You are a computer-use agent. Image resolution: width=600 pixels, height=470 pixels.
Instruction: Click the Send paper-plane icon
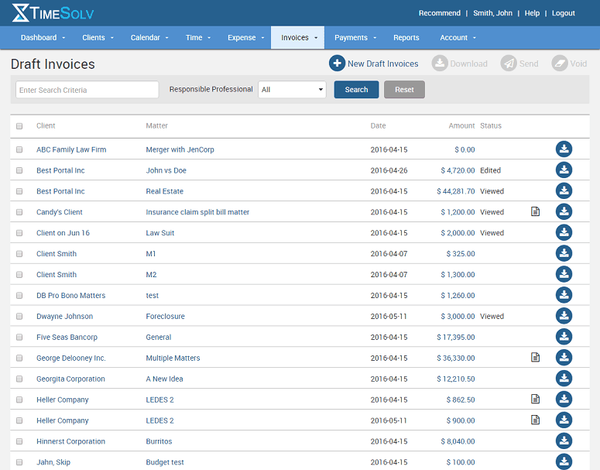tap(509, 63)
